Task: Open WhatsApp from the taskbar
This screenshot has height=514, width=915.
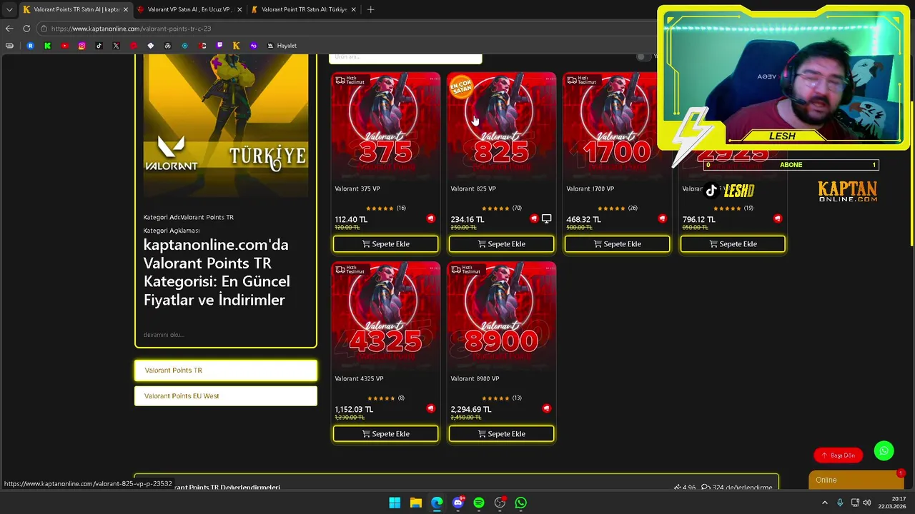Action: pos(521,503)
